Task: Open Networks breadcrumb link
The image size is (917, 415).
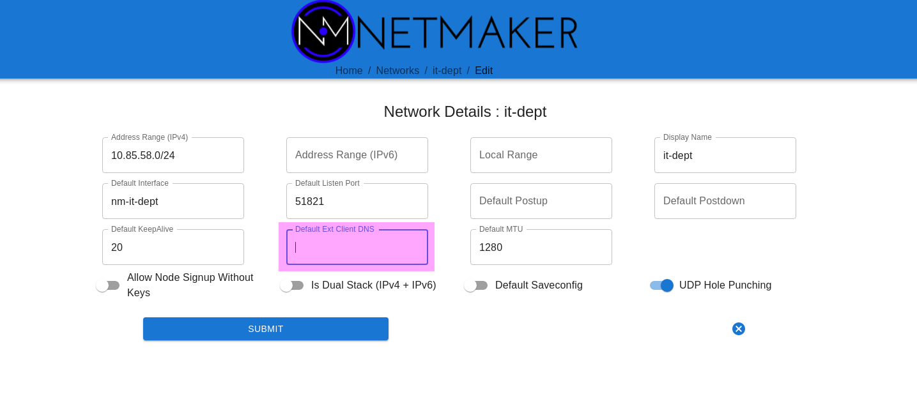Action: click(397, 71)
